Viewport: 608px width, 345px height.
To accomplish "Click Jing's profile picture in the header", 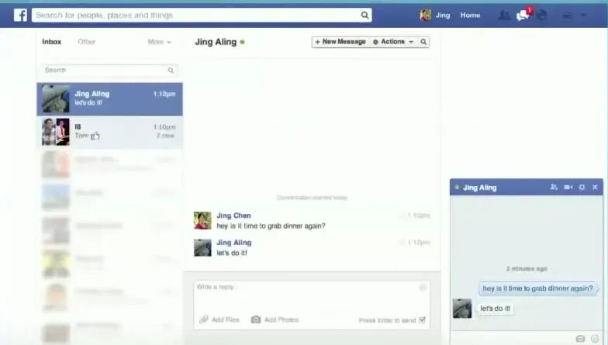I will 425,16.
